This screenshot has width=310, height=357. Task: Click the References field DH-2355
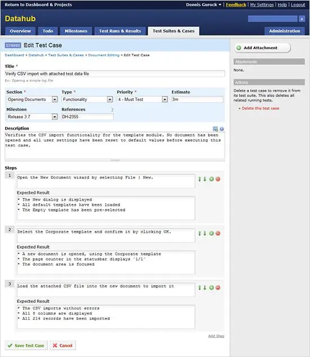87,117
